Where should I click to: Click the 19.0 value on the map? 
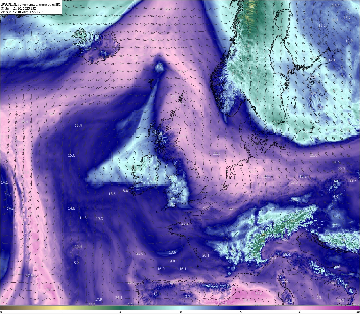coord(171,261)
